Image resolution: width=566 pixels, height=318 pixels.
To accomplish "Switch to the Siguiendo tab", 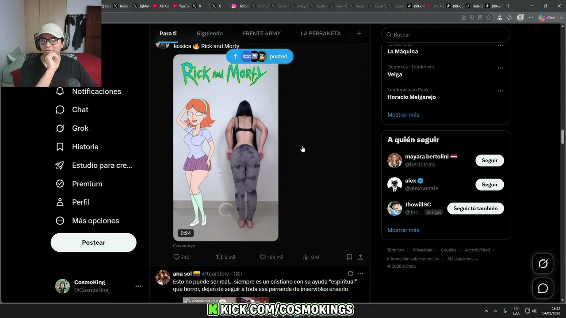I will 210,34.
